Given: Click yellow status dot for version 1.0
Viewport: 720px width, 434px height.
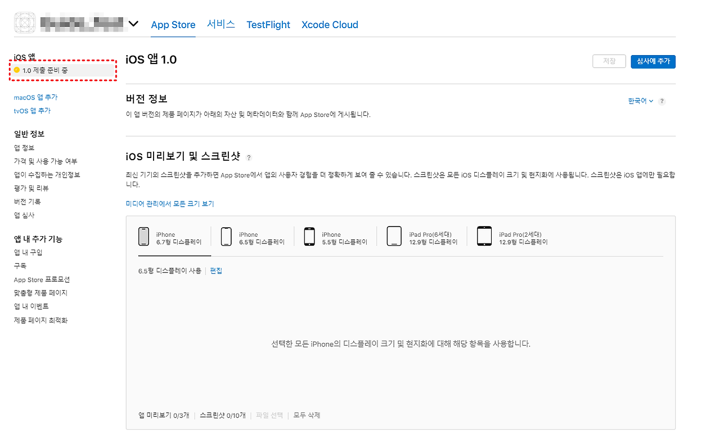Looking at the screenshot, I should point(17,70).
